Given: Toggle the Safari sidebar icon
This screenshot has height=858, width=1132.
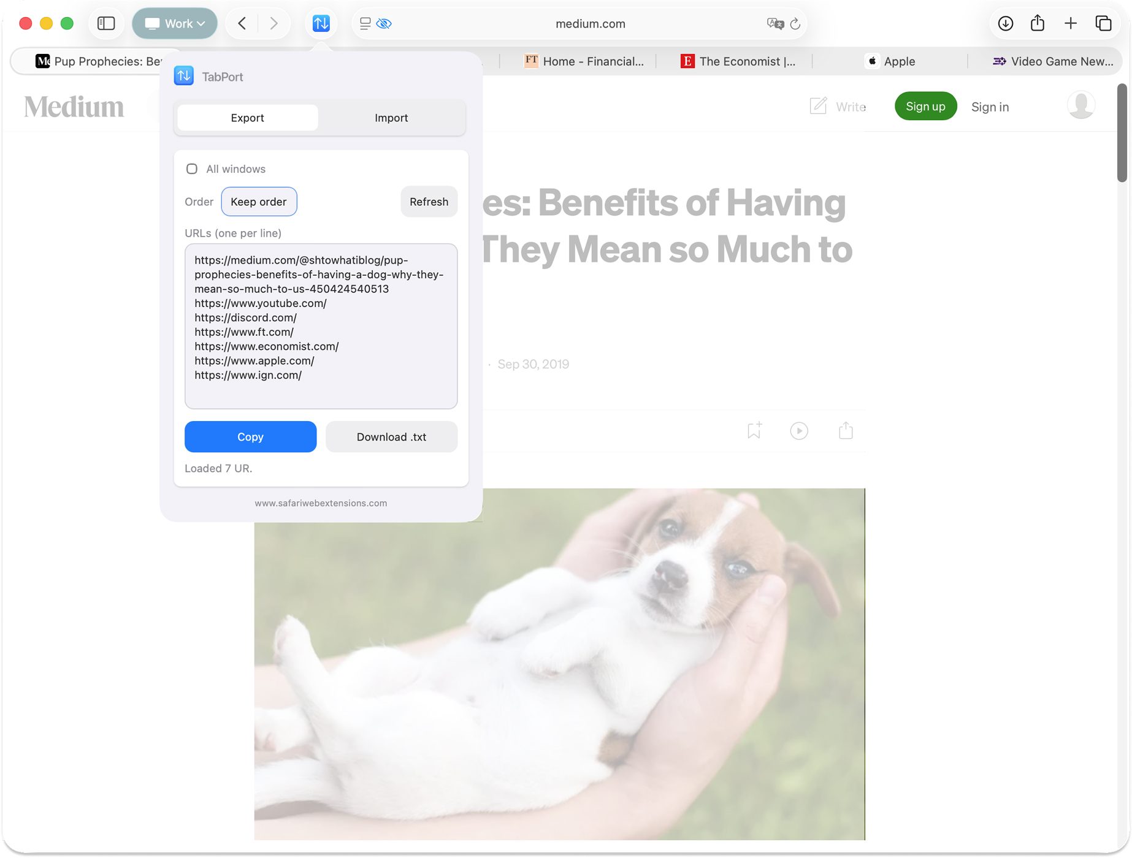Looking at the screenshot, I should coord(106,23).
